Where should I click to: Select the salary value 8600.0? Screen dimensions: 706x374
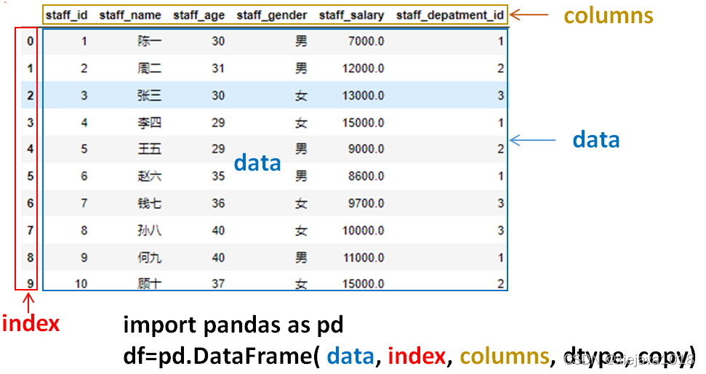pos(366,176)
